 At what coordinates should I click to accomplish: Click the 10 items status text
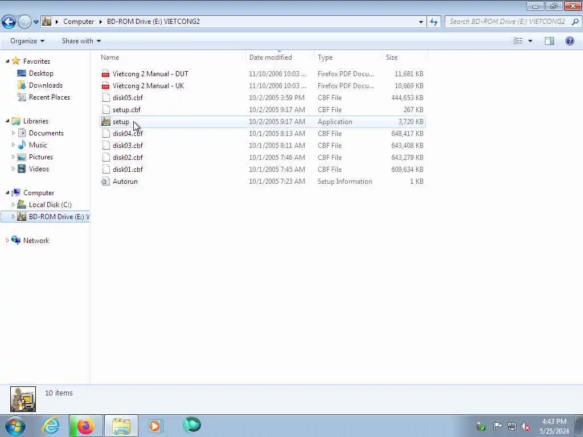(x=59, y=393)
